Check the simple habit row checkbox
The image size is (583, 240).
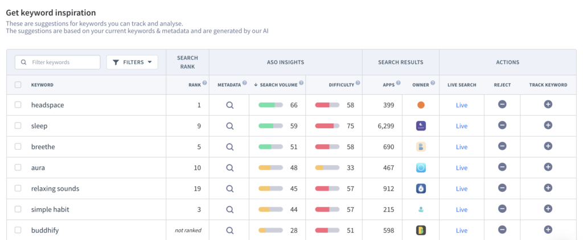(18, 209)
